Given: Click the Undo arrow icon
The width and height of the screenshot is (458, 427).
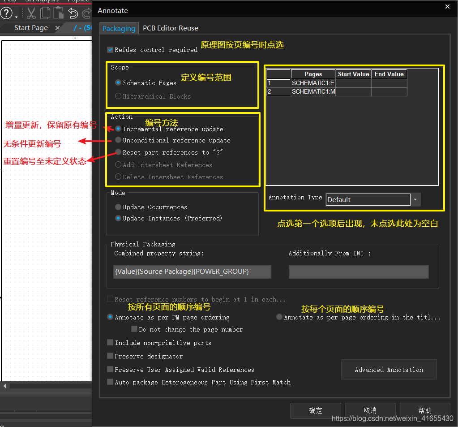Looking at the screenshot, I should tap(73, 13).
